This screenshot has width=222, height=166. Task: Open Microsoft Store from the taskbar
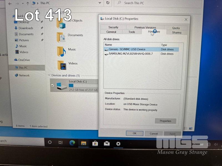coord(95,143)
